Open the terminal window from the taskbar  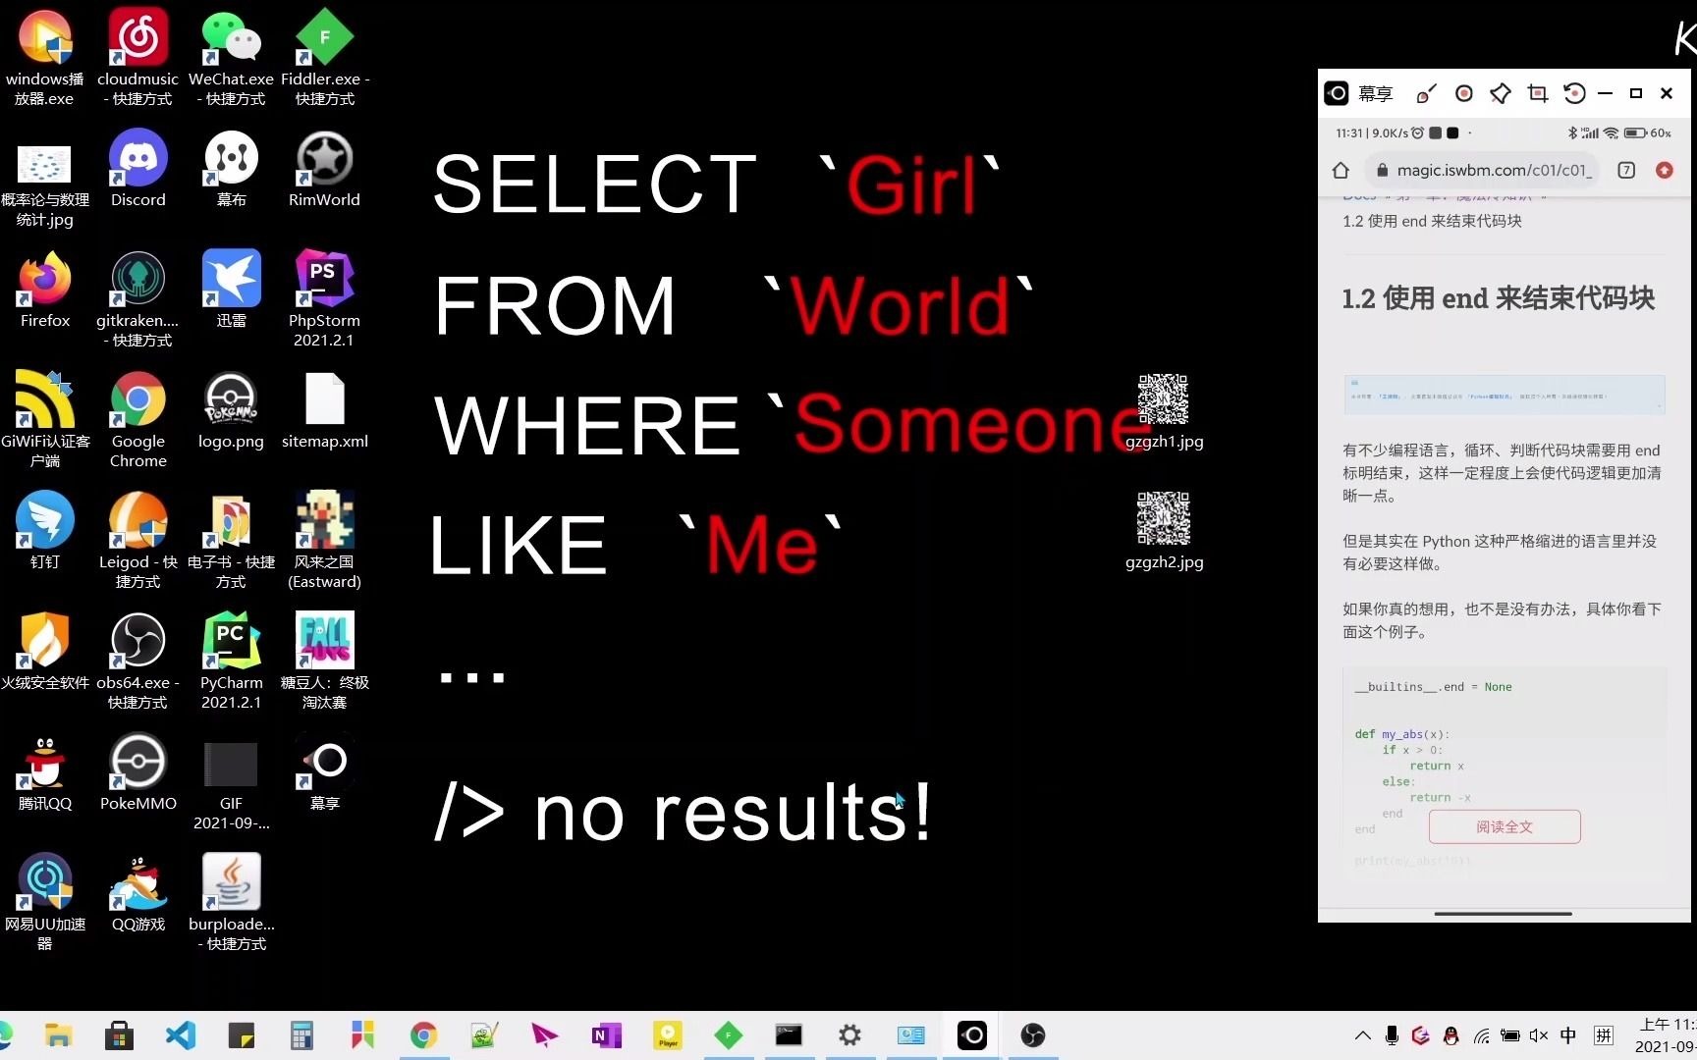click(789, 1035)
